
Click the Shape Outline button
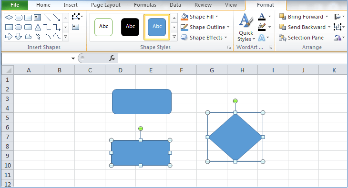coord(203,27)
